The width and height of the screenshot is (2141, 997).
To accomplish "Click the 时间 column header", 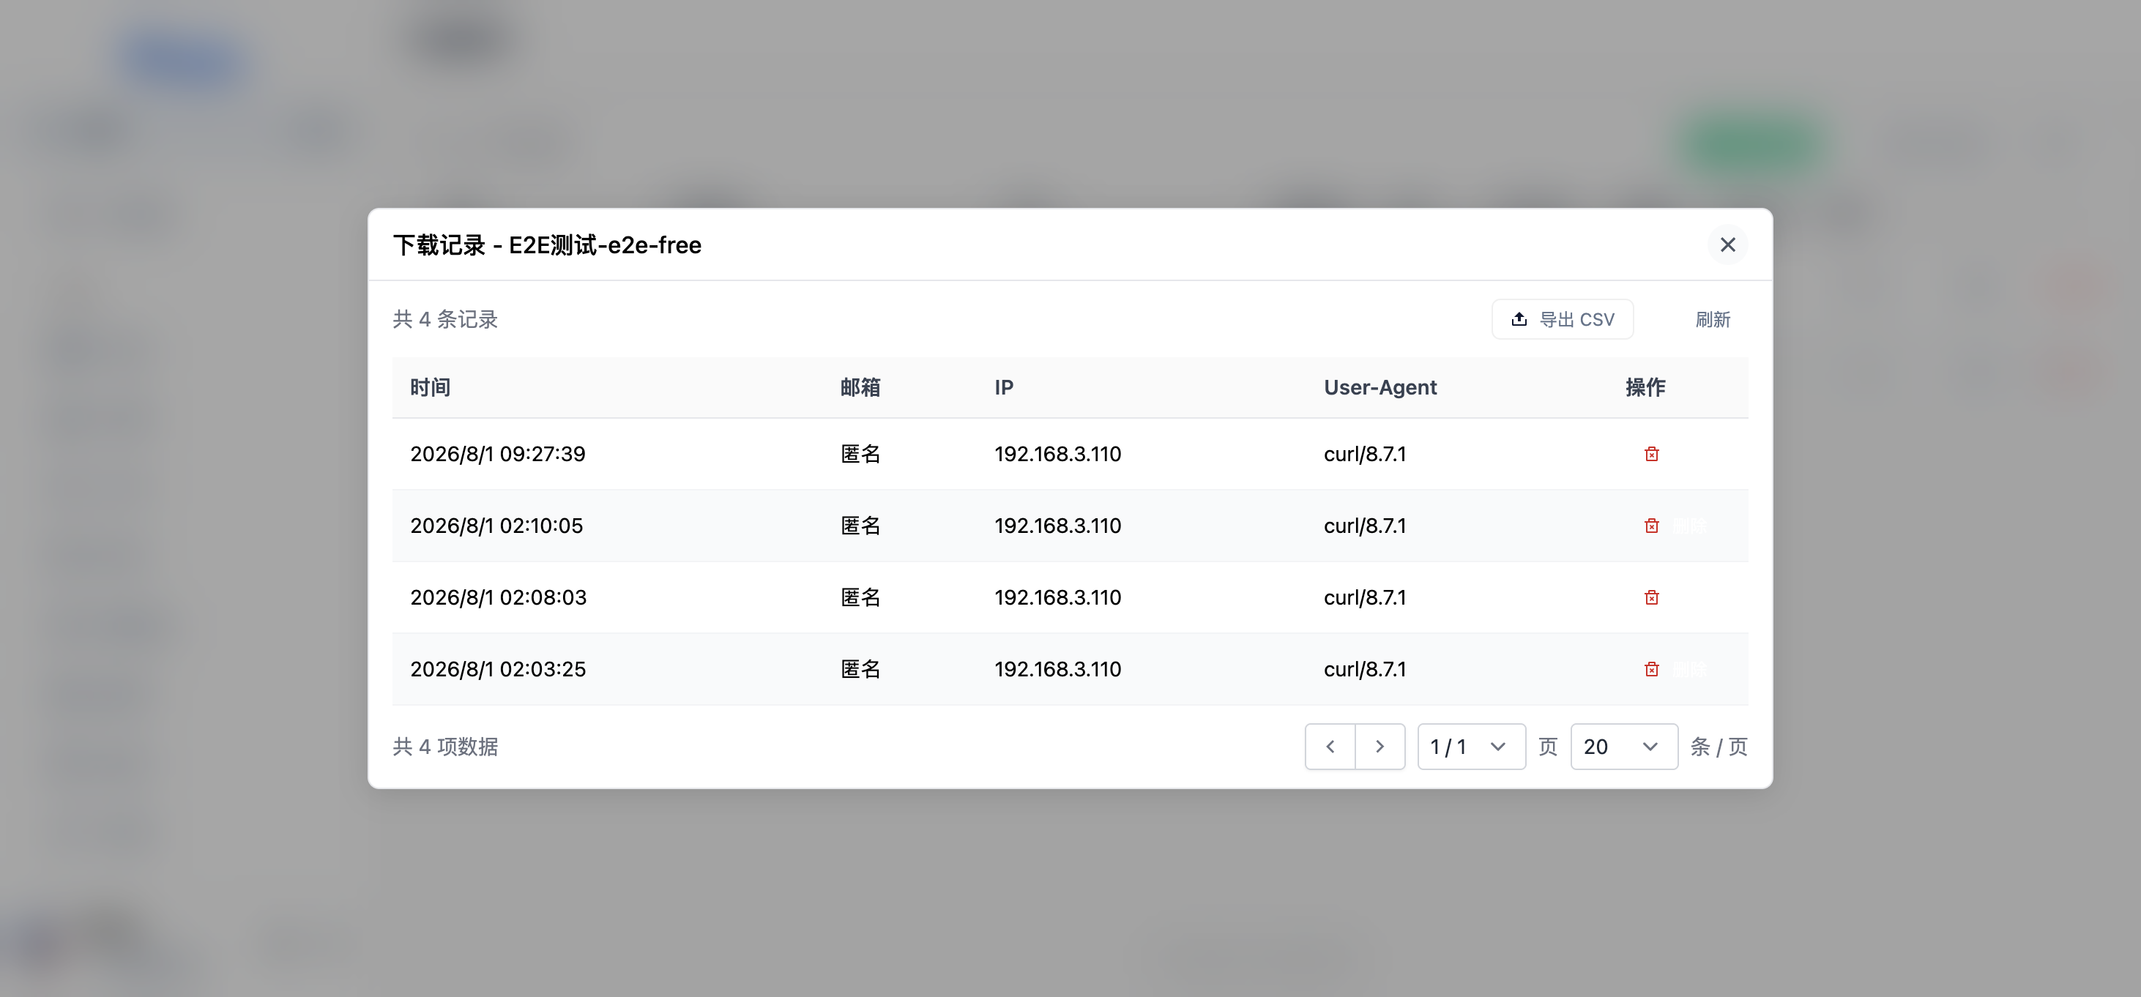I will pos(431,387).
